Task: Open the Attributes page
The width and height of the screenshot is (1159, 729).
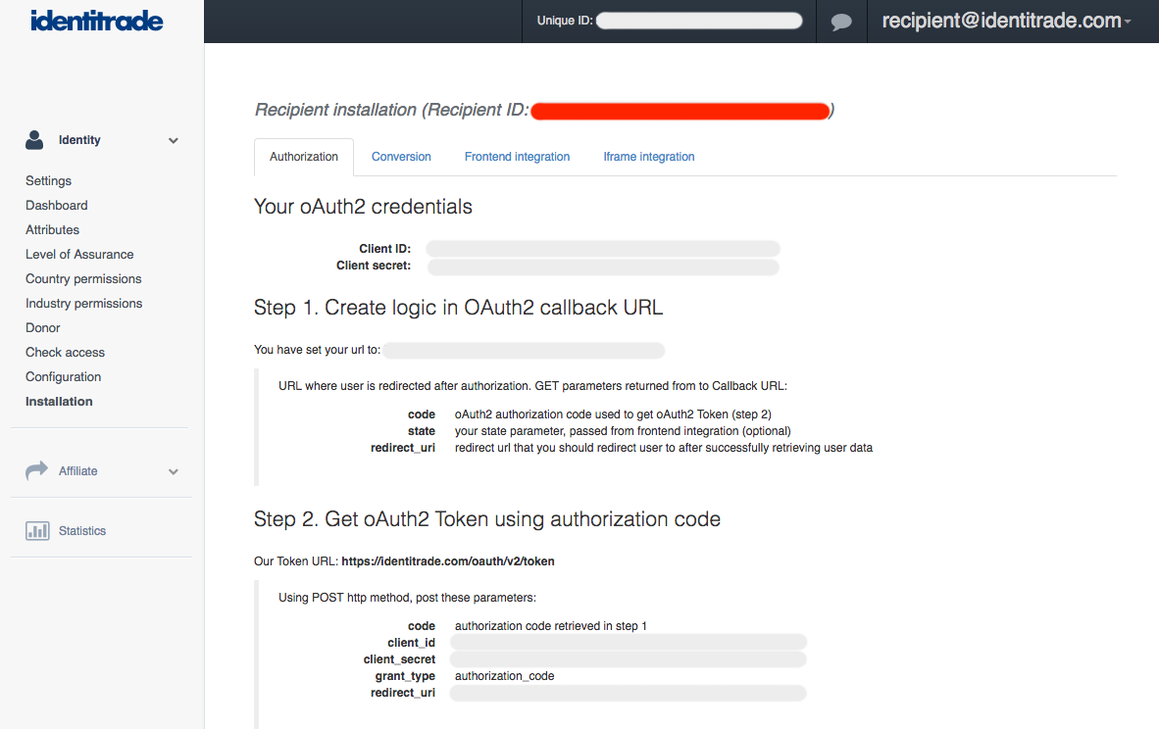Action: pyautogui.click(x=53, y=229)
